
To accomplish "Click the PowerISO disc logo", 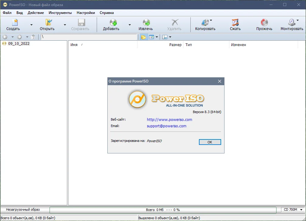I will [137, 99].
